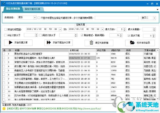Click the 评论次数大于 value stepper
Image resolution: width=160 pixels, height=113 pixels.
point(36,35)
